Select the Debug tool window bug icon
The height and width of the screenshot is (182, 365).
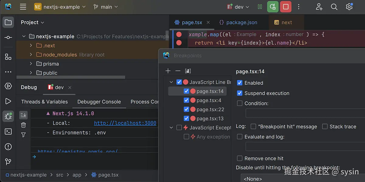(x=8, y=116)
